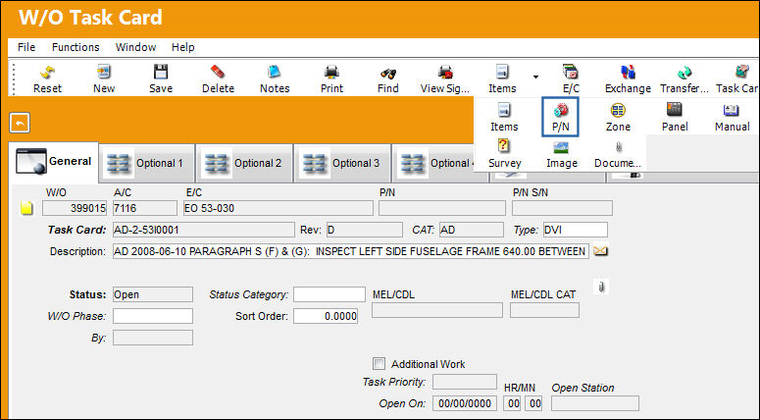Click the empty P/N S/N field

562,208
